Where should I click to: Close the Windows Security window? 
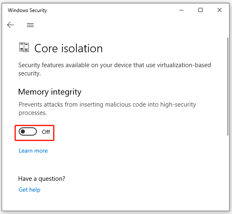pos(220,10)
